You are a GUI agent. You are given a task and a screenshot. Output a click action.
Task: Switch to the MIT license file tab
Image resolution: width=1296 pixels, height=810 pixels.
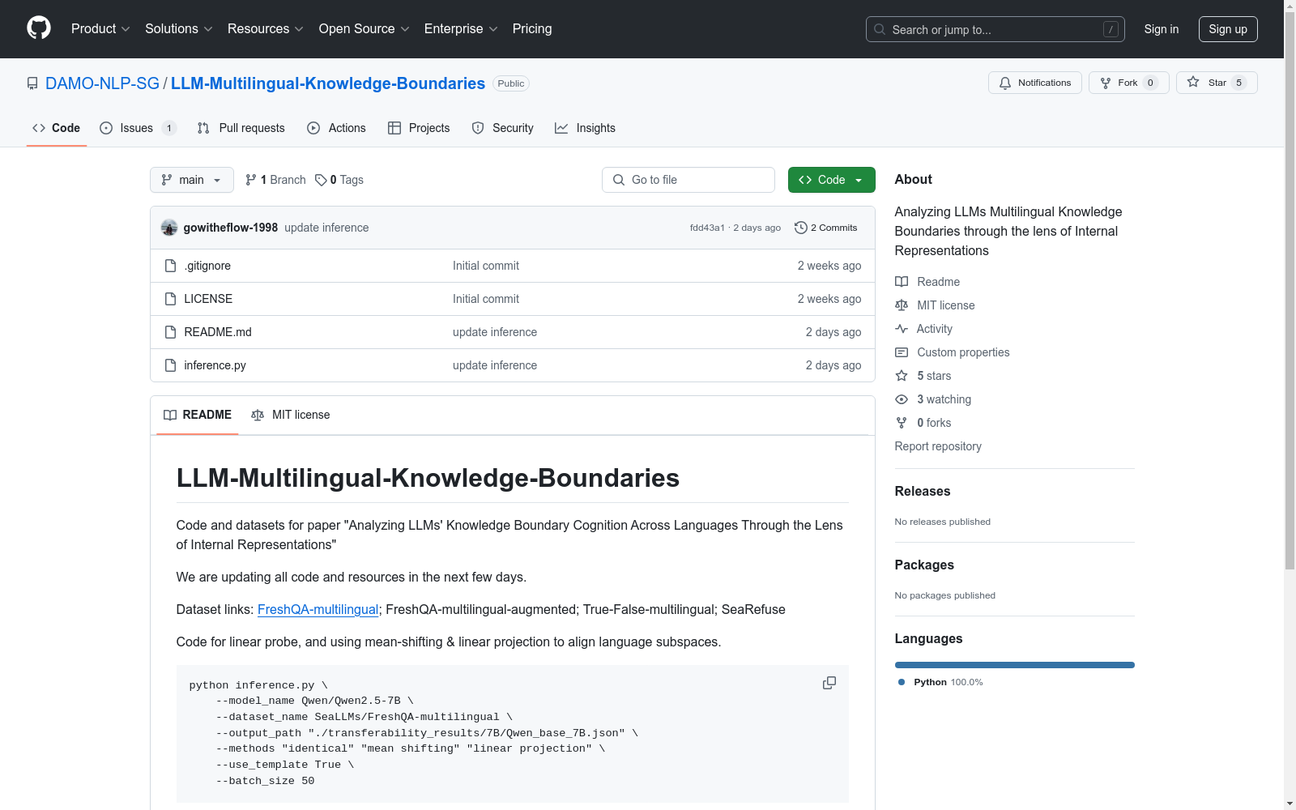(291, 415)
